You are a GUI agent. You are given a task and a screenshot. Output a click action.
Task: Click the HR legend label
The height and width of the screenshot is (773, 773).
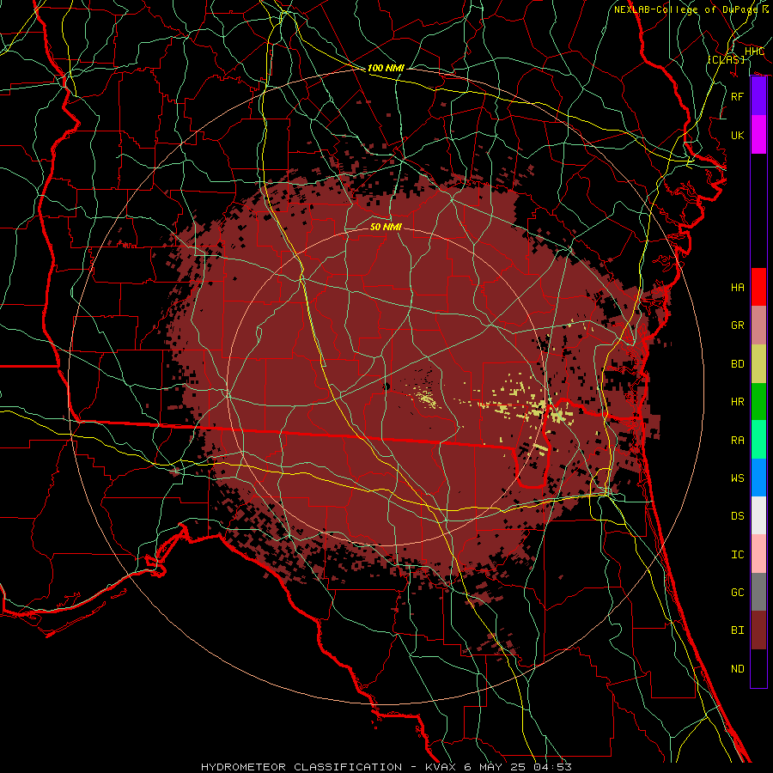737,402
